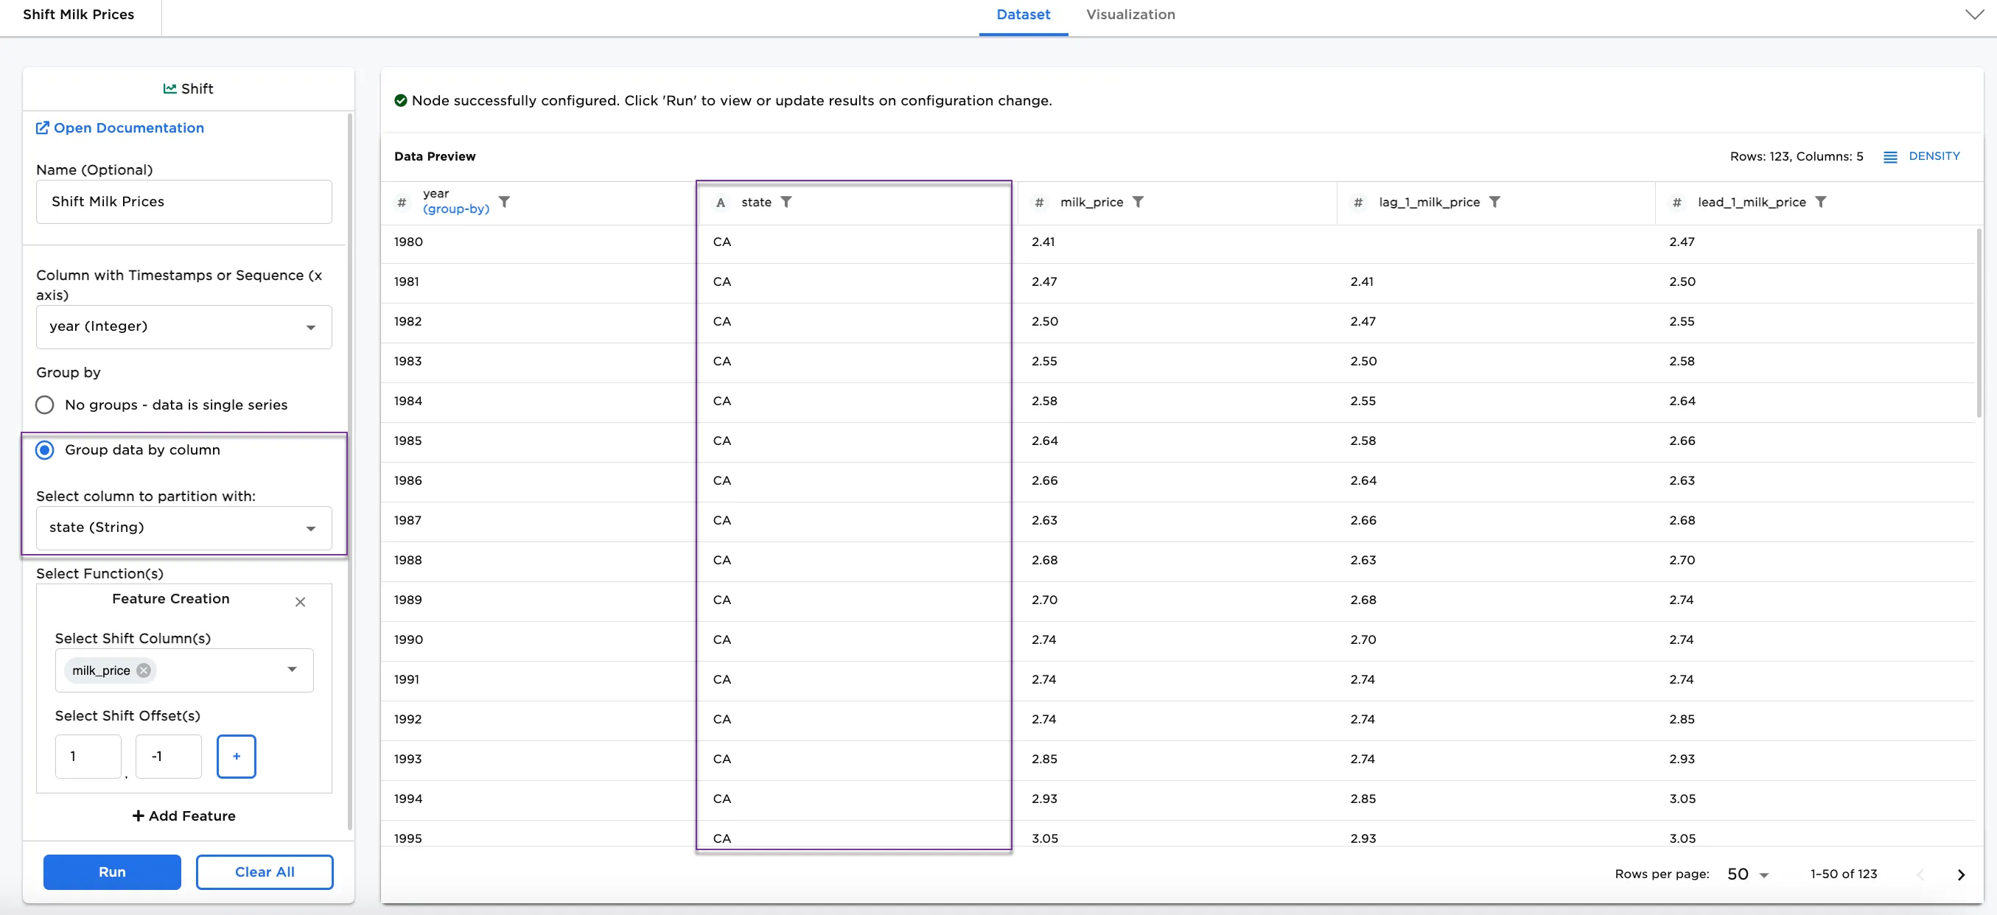Select Group data by column option
The image size is (1997, 915).
pyautogui.click(x=45, y=450)
